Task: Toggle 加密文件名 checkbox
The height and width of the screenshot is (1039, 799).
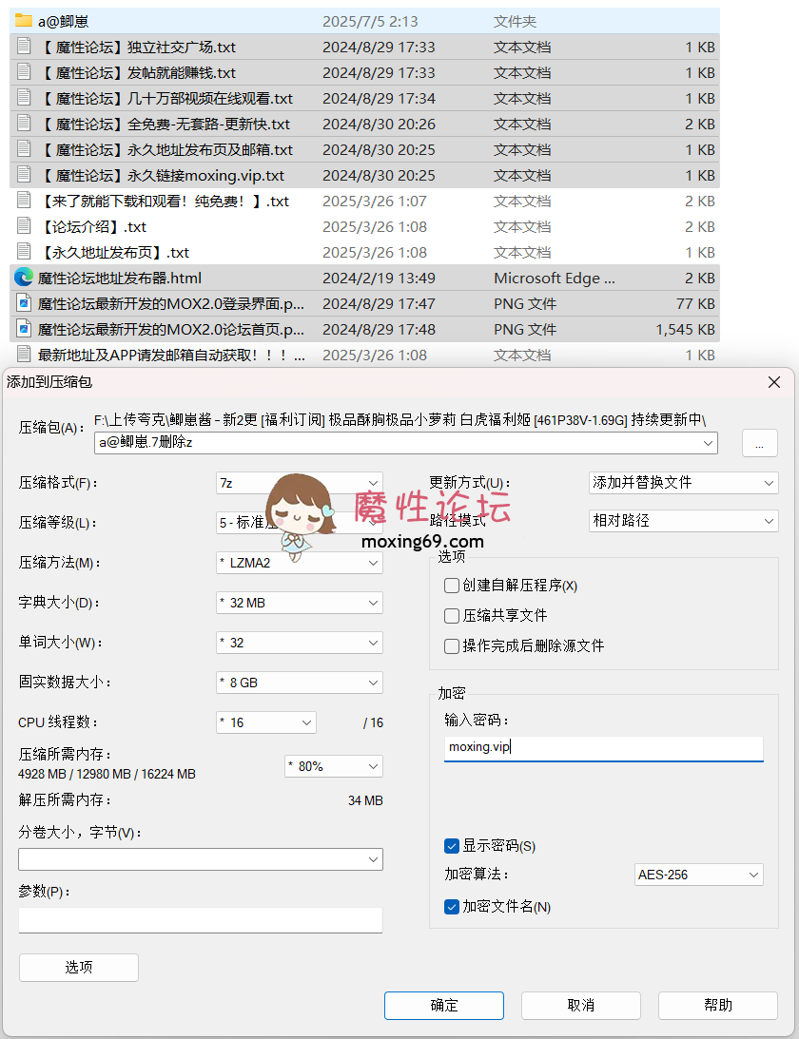Action: coord(452,907)
